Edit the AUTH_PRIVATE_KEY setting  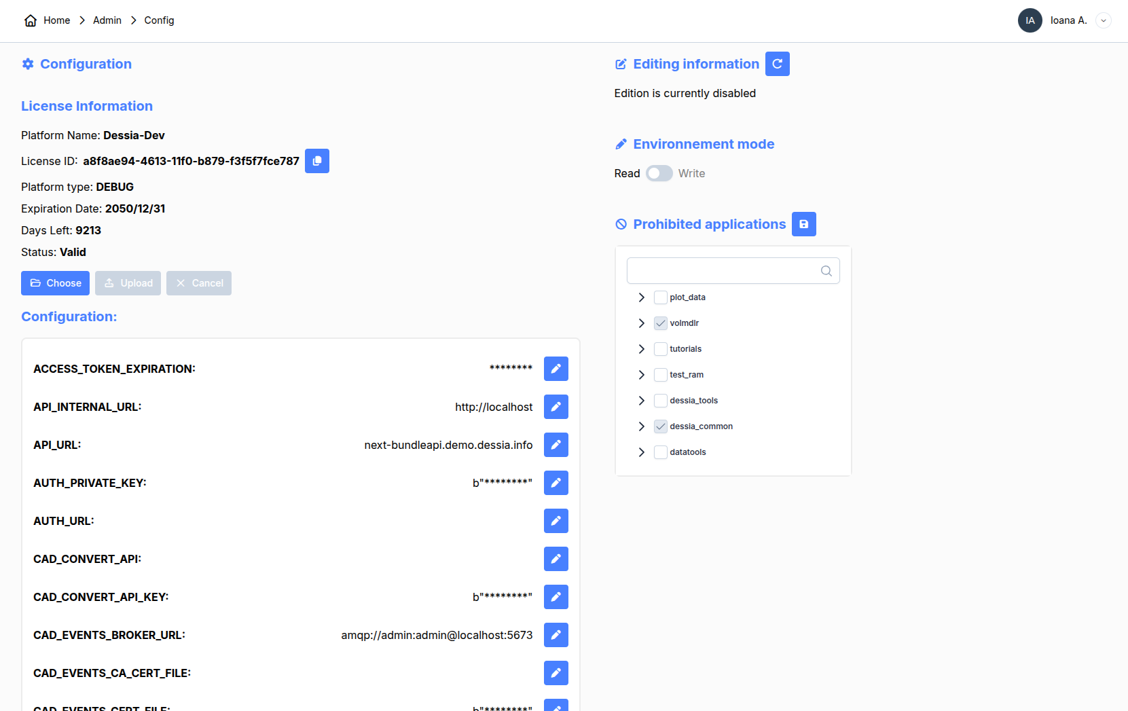[556, 483]
